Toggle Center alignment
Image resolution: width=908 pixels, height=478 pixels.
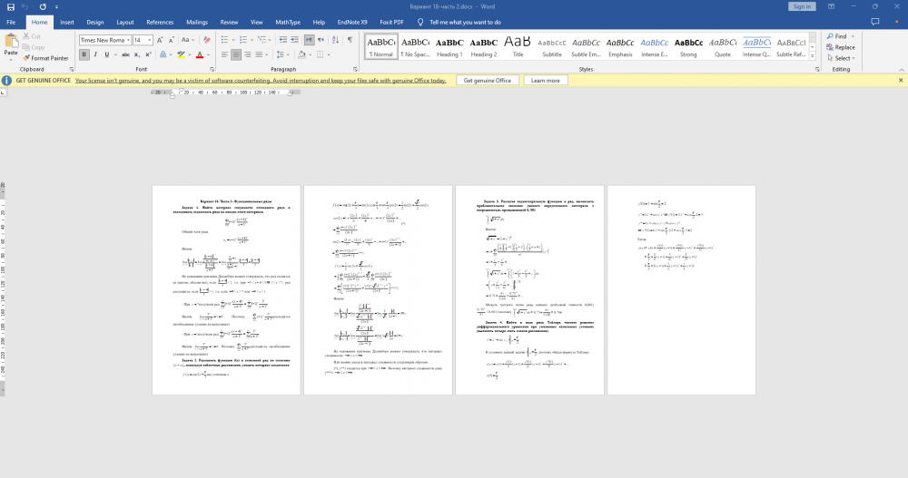click(x=236, y=54)
